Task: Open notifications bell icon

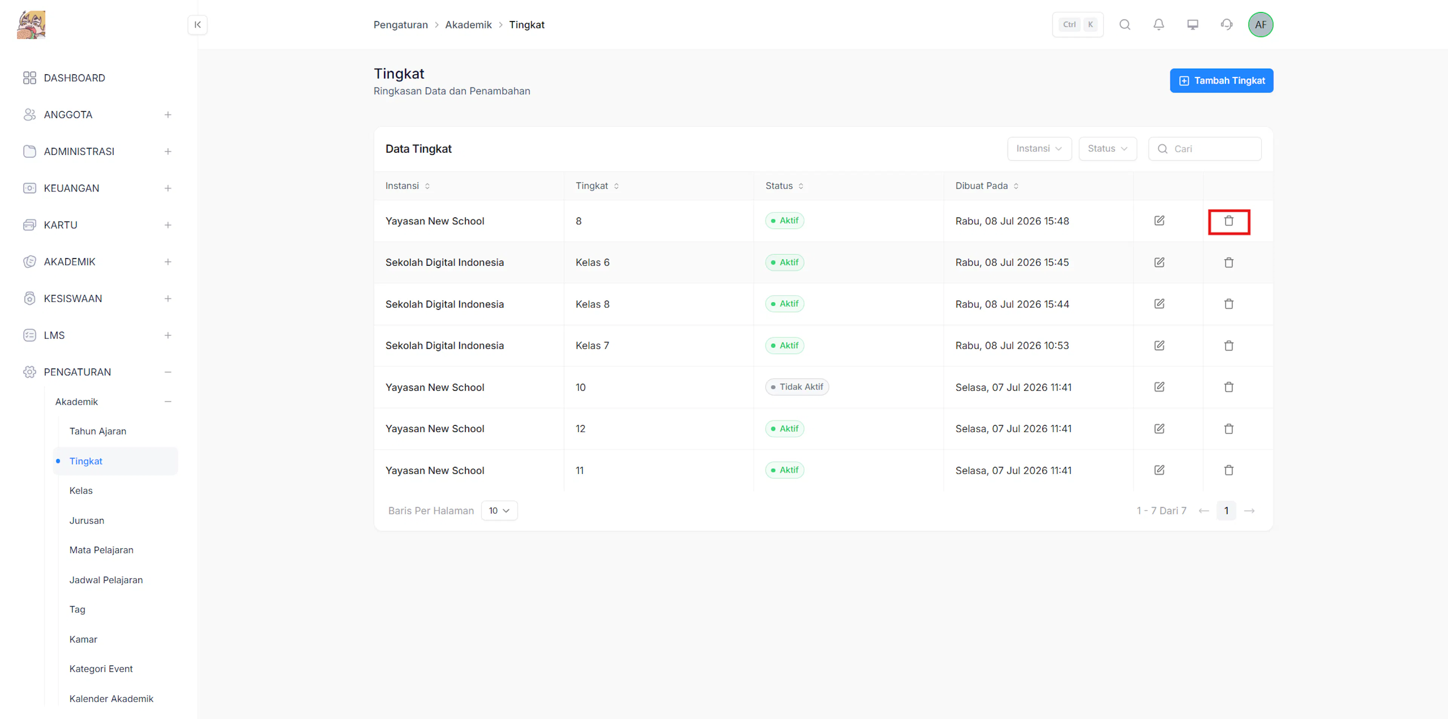Action: pos(1158,25)
